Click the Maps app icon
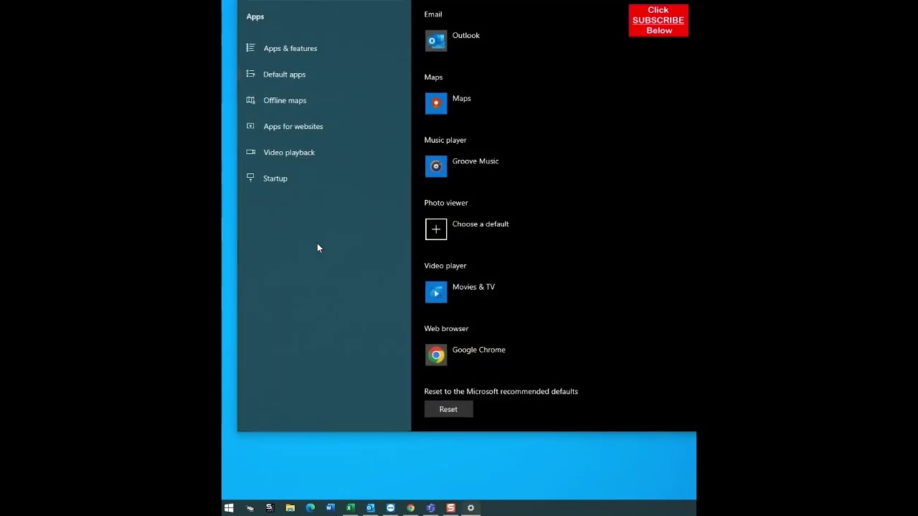Image resolution: width=918 pixels, height=516 pixels. tap(436, 104)
